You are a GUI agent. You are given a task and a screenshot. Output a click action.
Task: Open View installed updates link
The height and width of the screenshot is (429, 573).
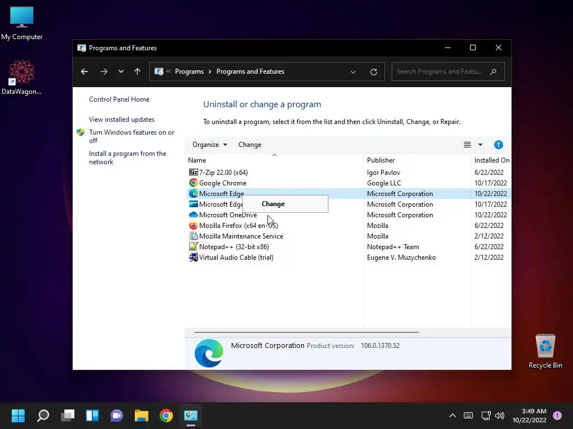point(121,120)
